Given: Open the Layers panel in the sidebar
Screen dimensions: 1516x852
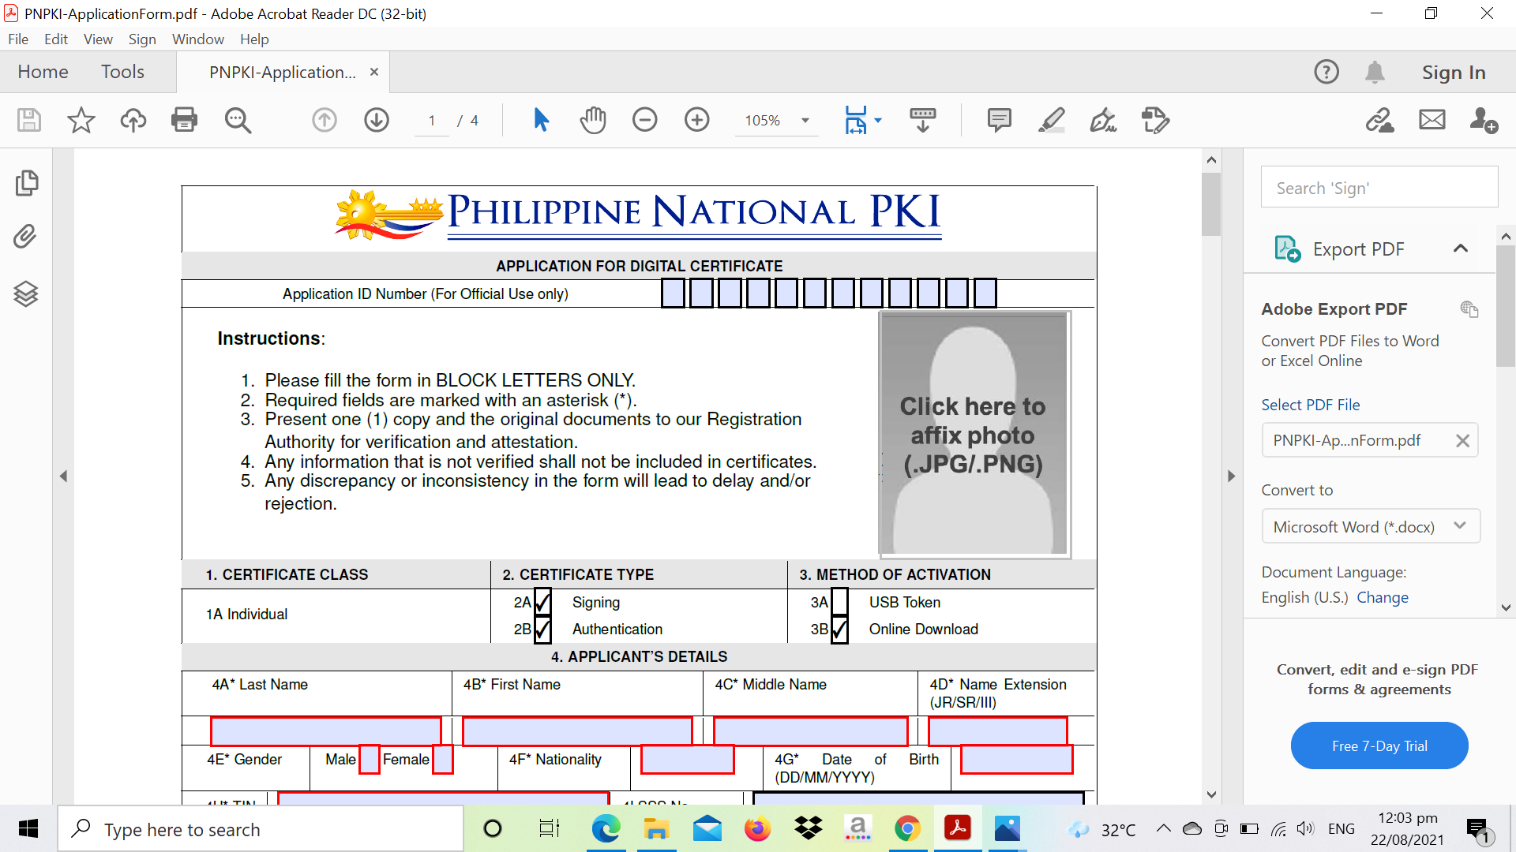Looking at the screenshot, I should (27, 293).
